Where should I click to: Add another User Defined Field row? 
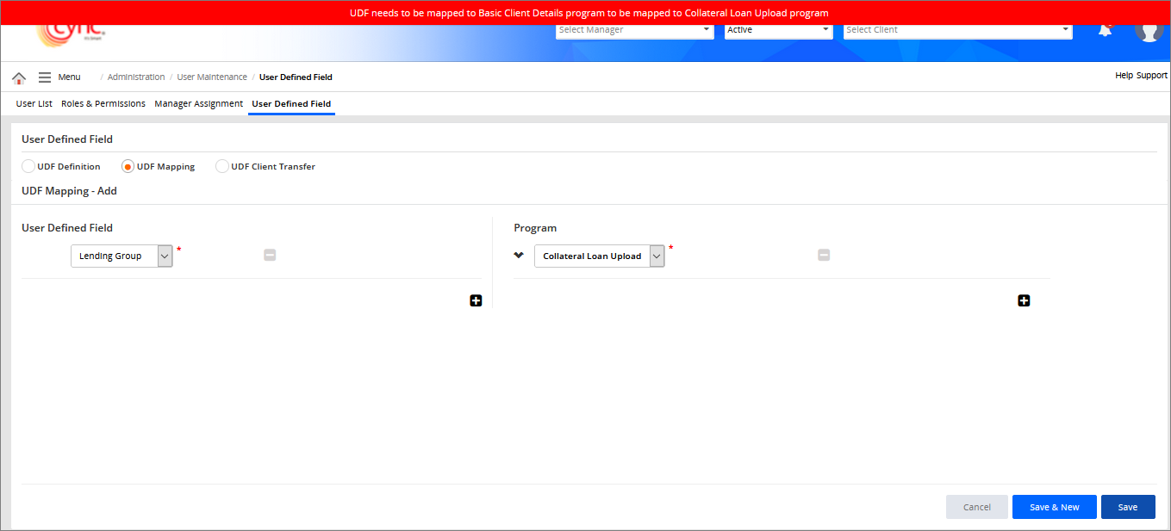[476, 300]
